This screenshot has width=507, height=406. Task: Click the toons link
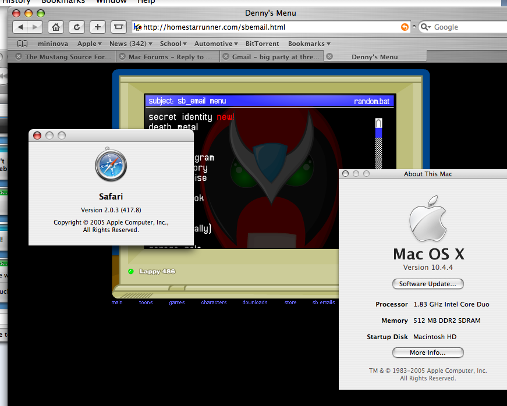coord(146,302)
